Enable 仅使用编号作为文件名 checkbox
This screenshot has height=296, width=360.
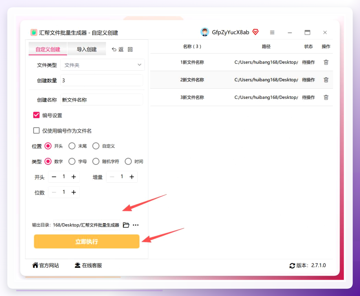point(36,130)
